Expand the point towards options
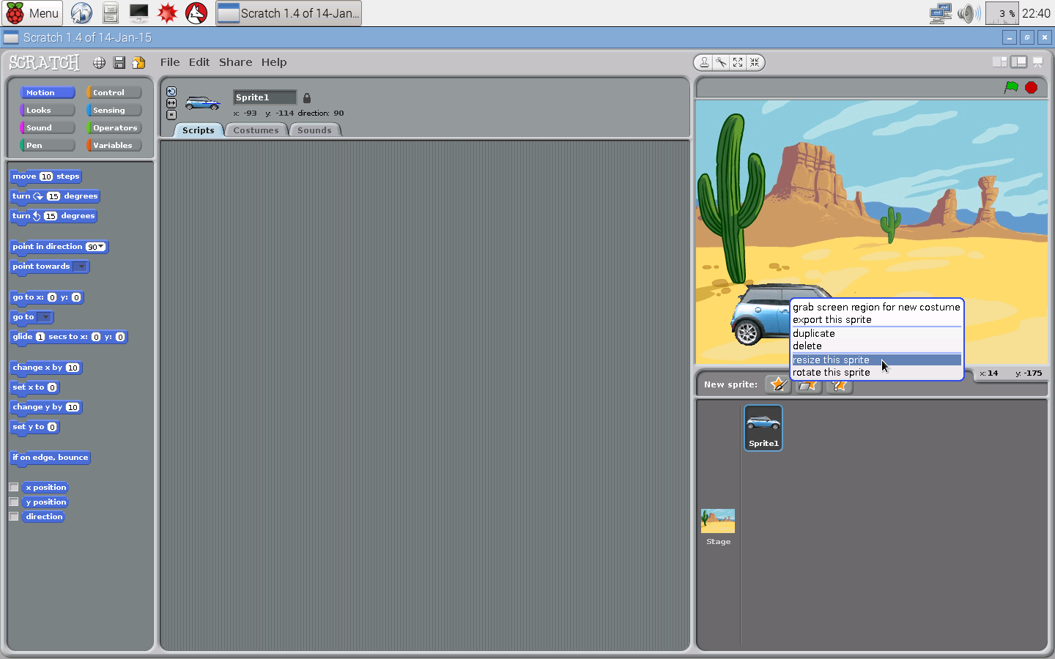 (x=81, y=267)
